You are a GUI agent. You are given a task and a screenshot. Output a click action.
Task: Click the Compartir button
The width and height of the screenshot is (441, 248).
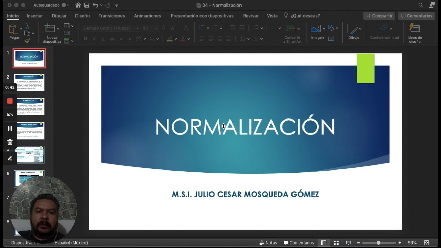click(379, 16)
